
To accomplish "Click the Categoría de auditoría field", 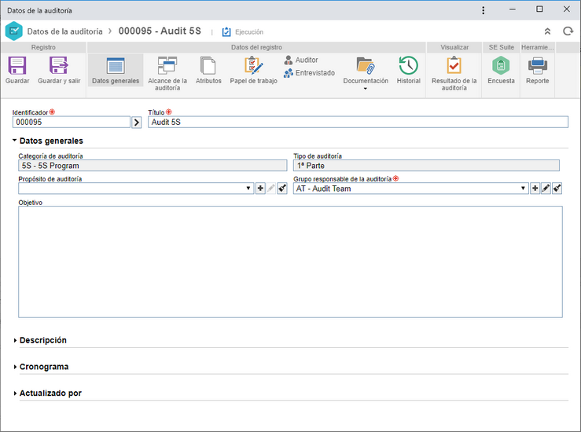I will click(x=153, y=166).
